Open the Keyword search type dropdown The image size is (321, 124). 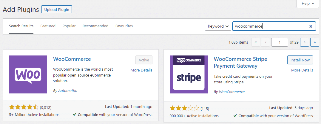tap(218, 26)
